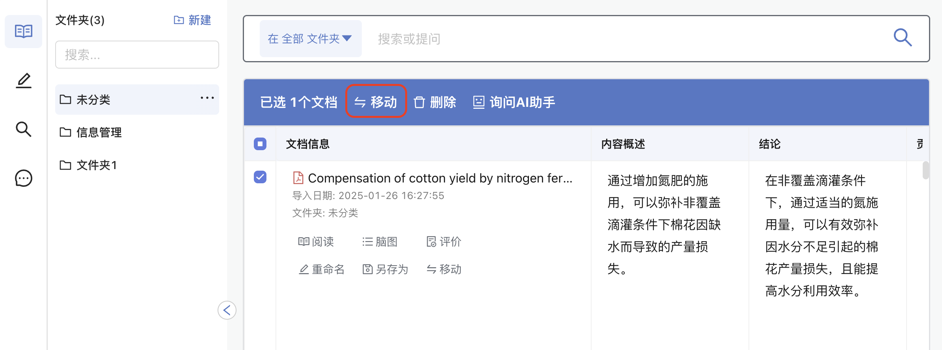942x350 pixels.
Task: Open the three-dot menu for 未分类 folder
Action: coord(207,98)
